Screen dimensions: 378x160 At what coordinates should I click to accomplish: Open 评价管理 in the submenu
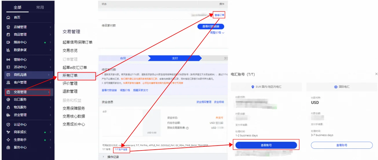(x=70, y=83)
